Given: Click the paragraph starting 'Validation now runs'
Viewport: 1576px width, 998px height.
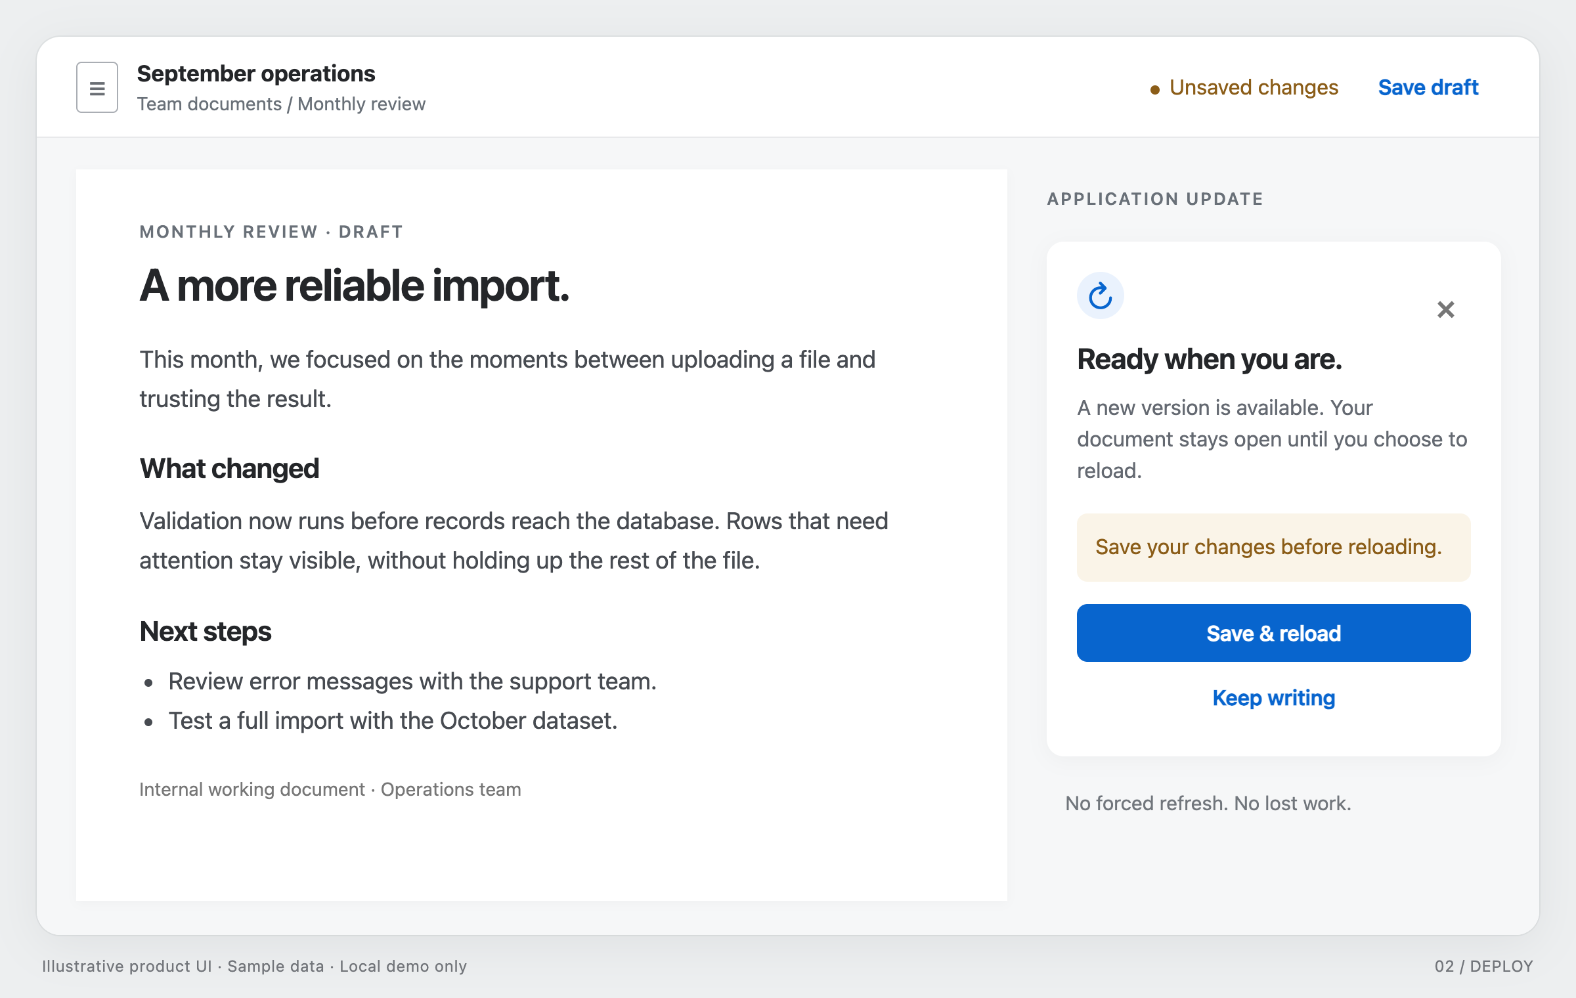Looking at the screenshot, I should 514,541.
